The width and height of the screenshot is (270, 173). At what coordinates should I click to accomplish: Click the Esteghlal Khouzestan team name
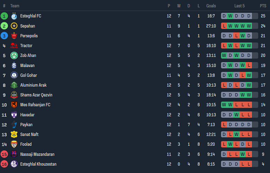pyautogui.click(x=38, y=164)
